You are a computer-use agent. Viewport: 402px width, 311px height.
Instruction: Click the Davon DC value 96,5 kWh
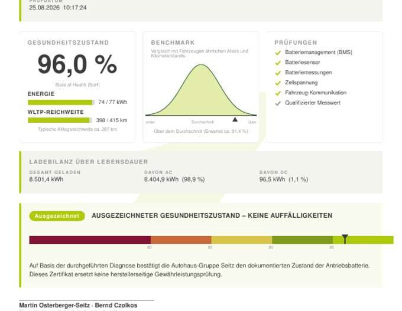pos(272,179)
